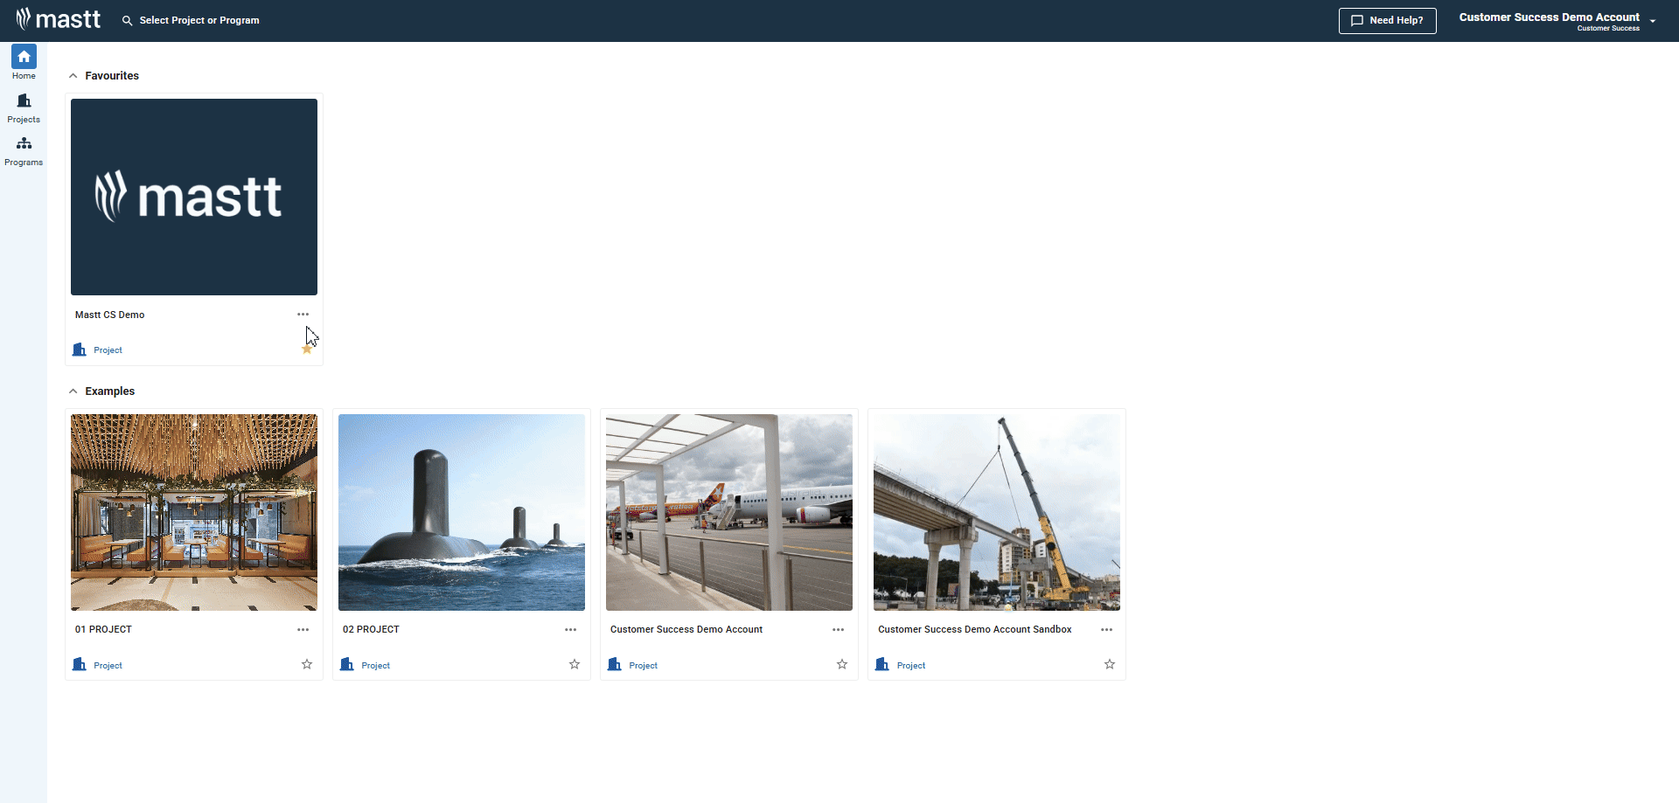
Task: Click Project link on Customer Success Demo Account card
Action: click(x=643, y=666)
